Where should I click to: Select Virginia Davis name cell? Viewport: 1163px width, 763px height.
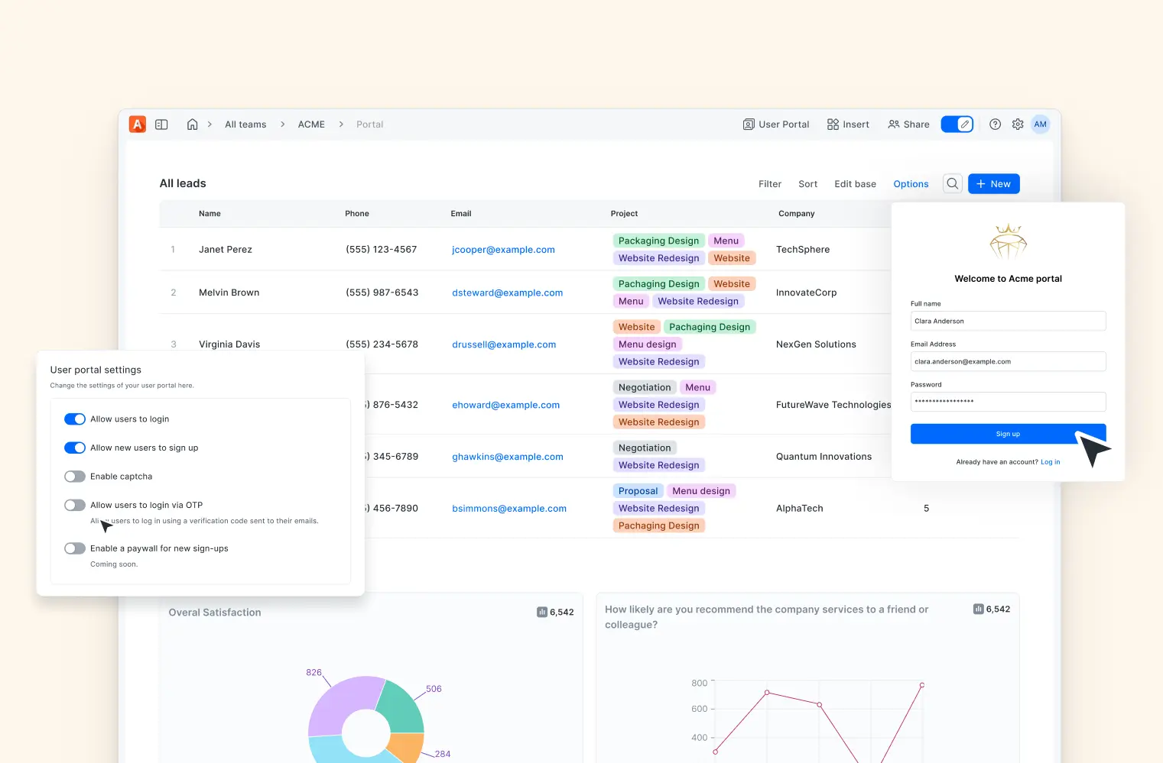click(x=229, y=344)
